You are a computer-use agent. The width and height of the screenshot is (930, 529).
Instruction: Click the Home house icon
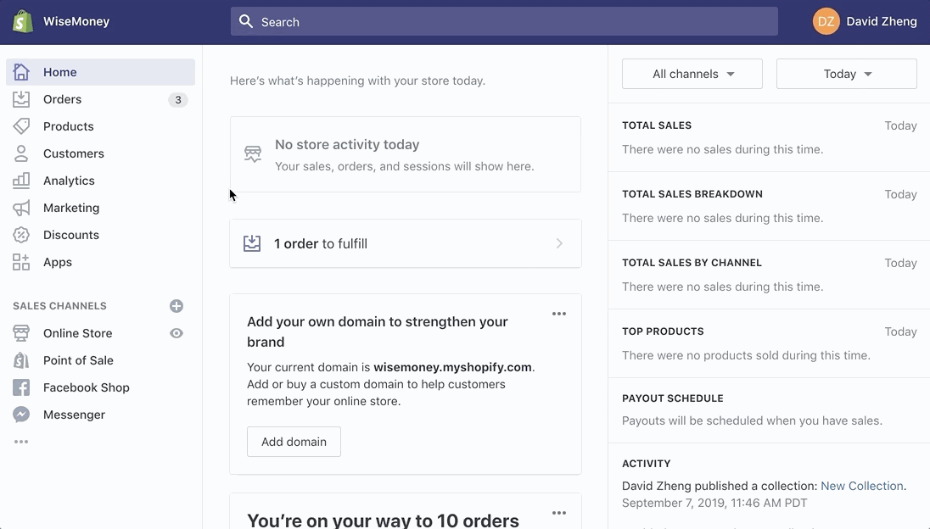pyautogui.click(x=21, y=72)
